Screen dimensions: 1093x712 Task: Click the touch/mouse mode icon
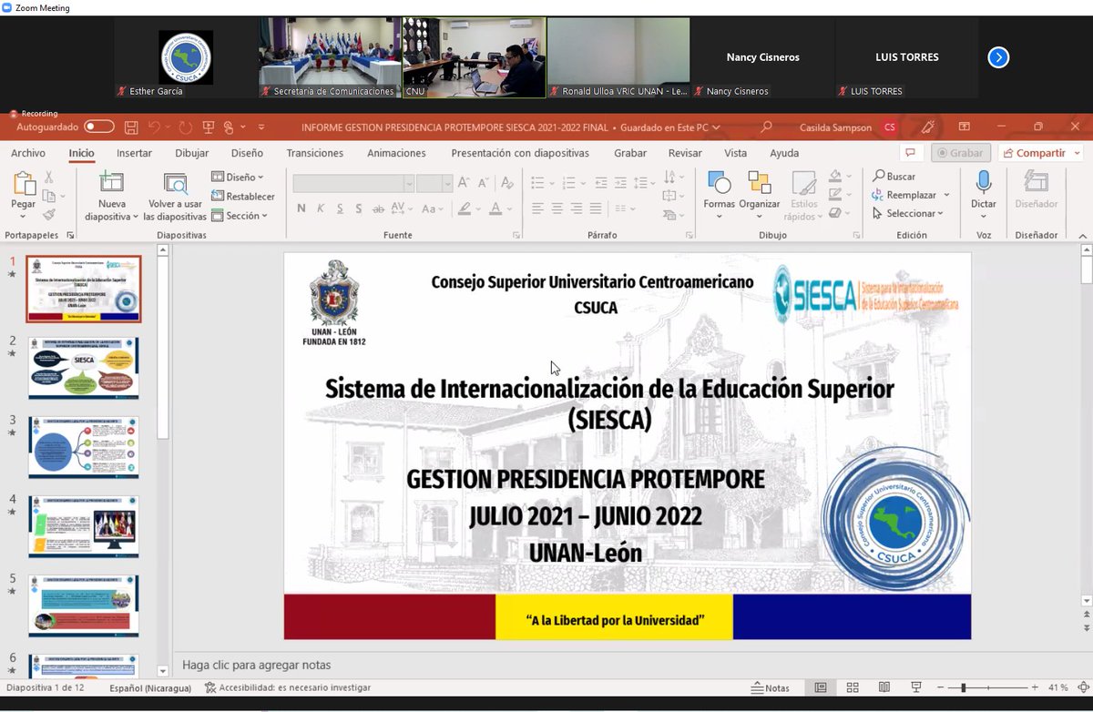point(230,127)
